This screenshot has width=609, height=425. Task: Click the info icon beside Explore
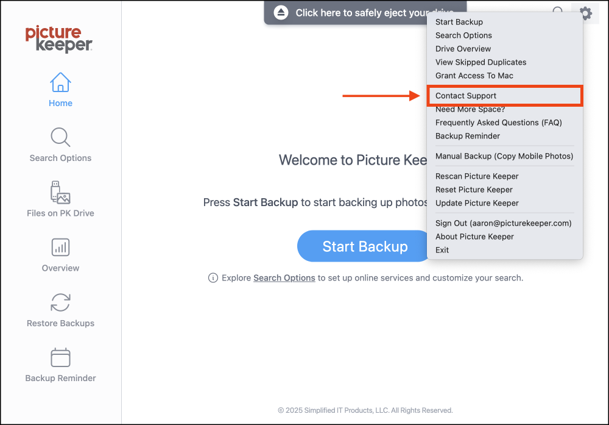pos(213,277)
